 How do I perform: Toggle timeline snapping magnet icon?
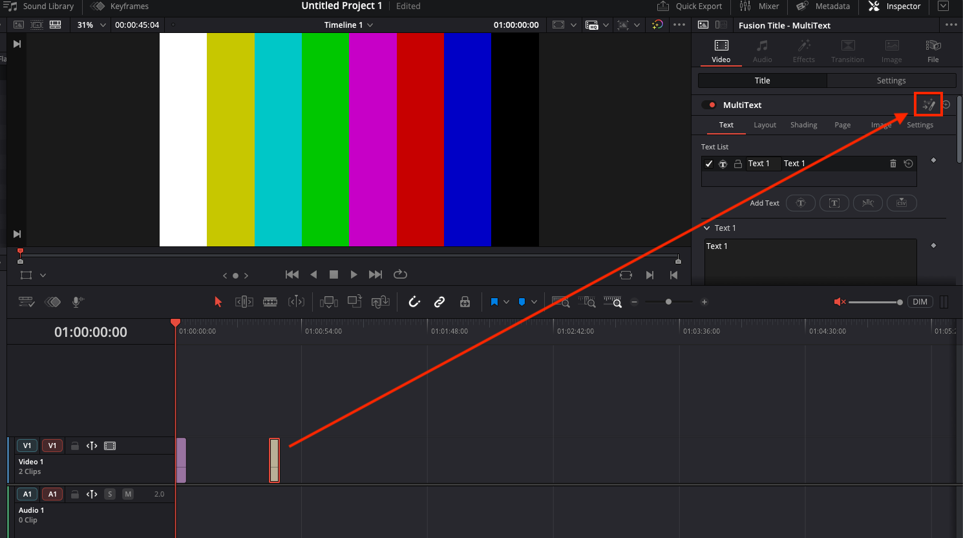(414, 302)
